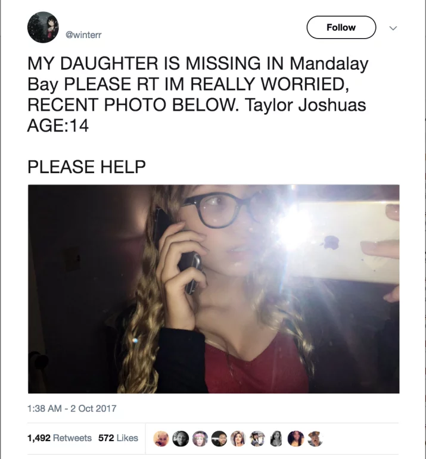Open the @winterr handle link
The image size is (426, 459).
tap(83, 35)
